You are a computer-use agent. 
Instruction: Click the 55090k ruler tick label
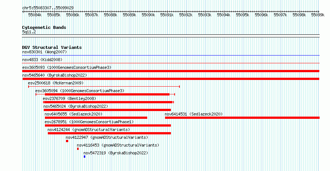click(x=148, y=15)
